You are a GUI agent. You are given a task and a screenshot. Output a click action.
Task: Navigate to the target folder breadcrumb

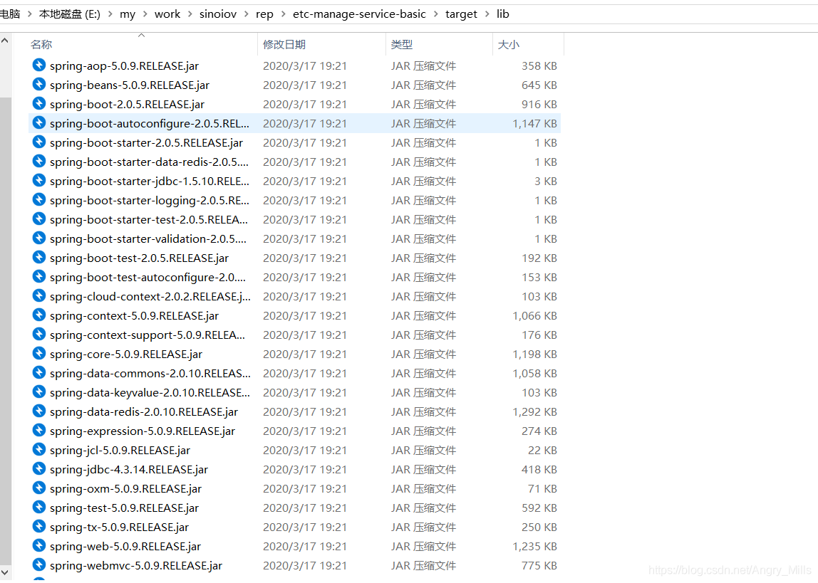pyautogui.click(x=461, y=14)
